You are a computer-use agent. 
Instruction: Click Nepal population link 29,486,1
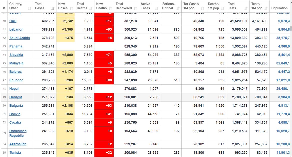pyautogui.click(x=283, y=89)
